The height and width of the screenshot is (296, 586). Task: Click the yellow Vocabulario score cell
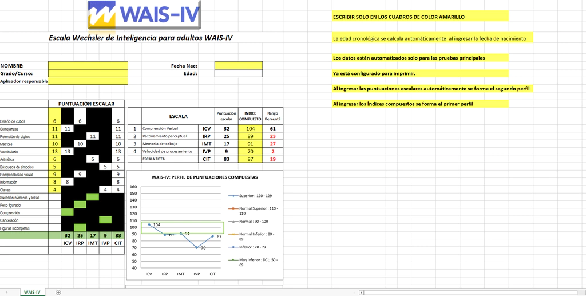click(54, 151)
